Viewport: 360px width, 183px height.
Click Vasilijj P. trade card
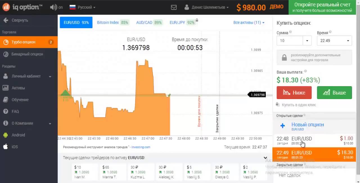(x=254, y=172)
